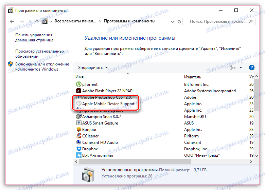265x190 pixels.
Task: Click the back navigation arrow
Action: tap(12, 21)
